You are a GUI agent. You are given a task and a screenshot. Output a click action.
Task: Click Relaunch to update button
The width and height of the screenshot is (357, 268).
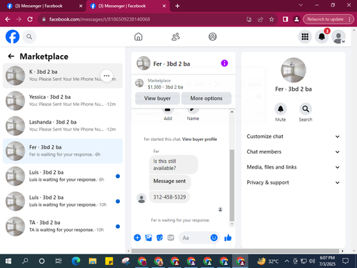click(x=326, y=19)
